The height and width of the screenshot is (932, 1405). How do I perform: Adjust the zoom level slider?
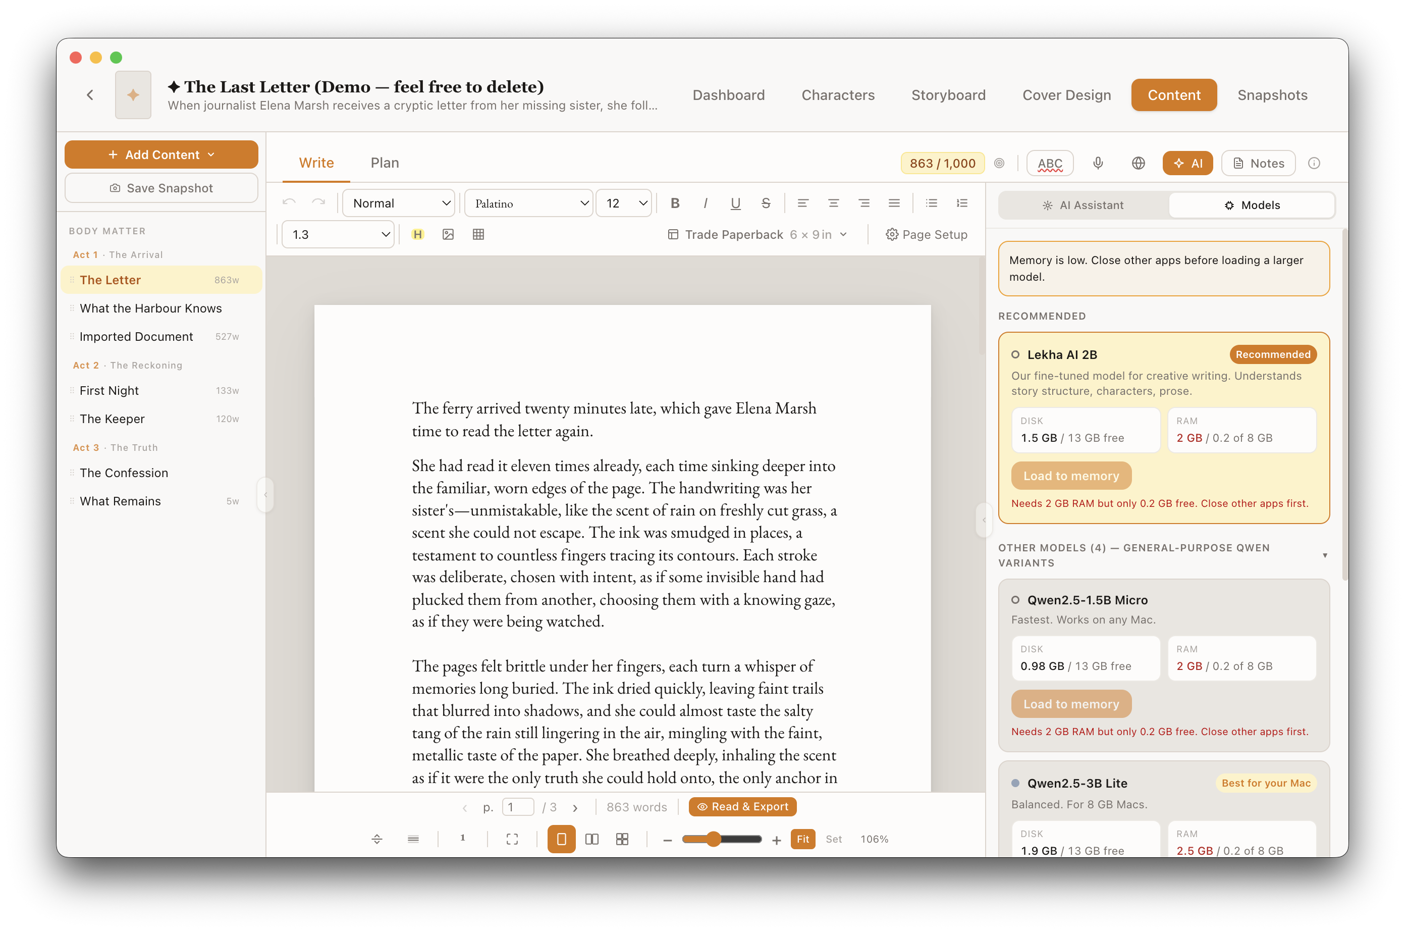714,839
